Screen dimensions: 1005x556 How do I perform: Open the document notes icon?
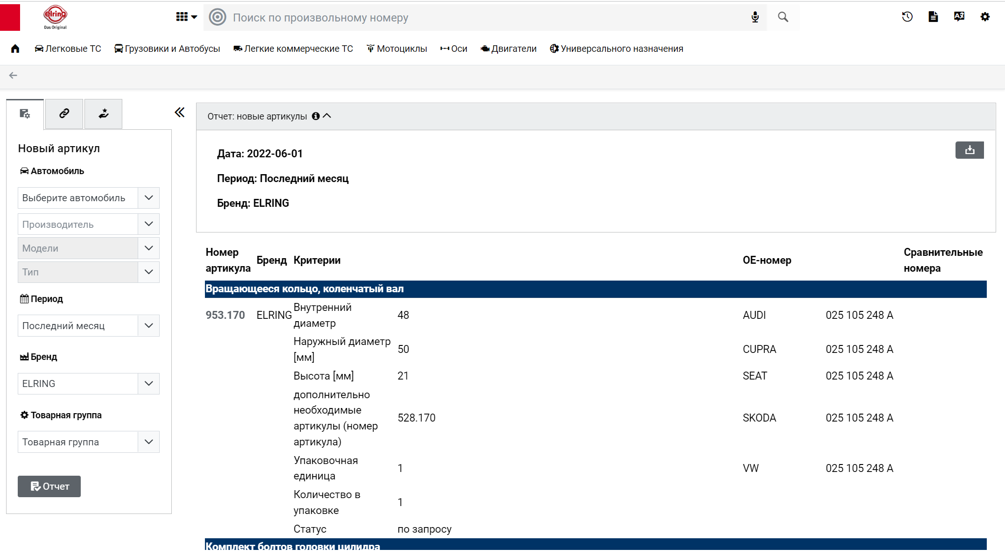pos(933,17)
